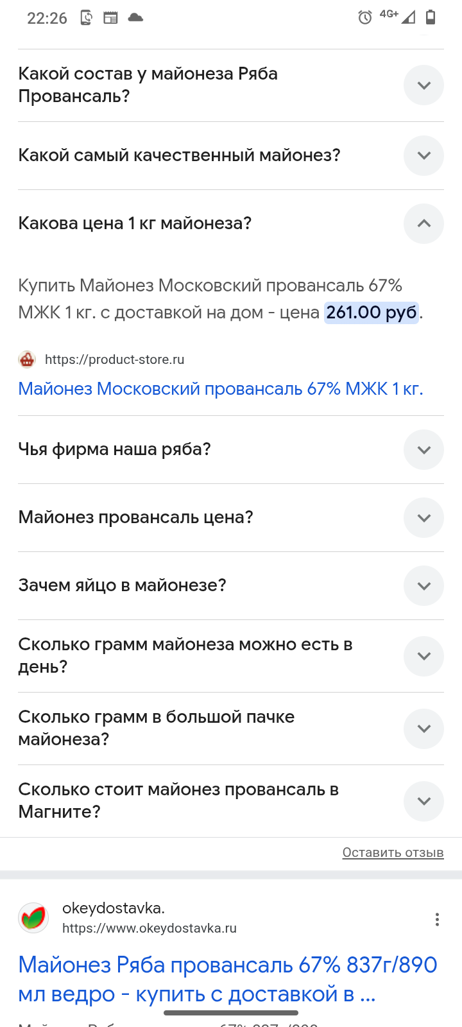The width and height of the screenshot is (462, 1027).
Task: Tap the alarm clock status icon
Action: [x=365, y=17]
